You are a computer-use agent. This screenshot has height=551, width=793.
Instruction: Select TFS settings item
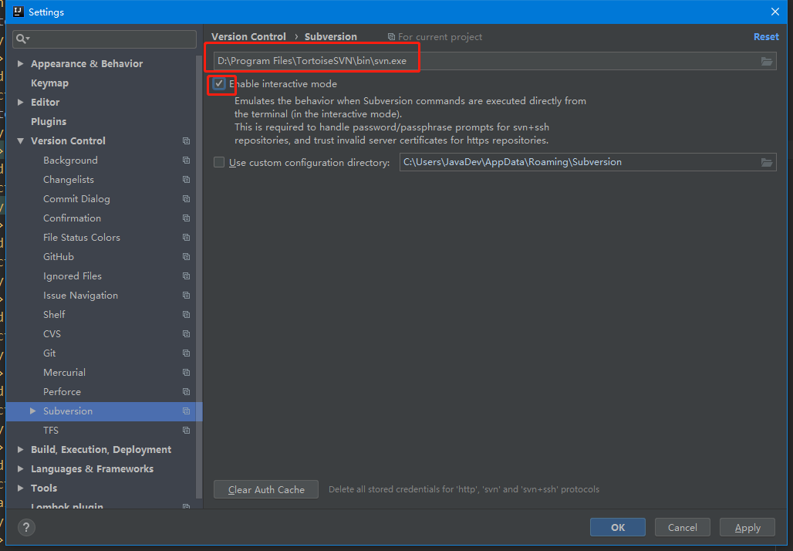51,431
